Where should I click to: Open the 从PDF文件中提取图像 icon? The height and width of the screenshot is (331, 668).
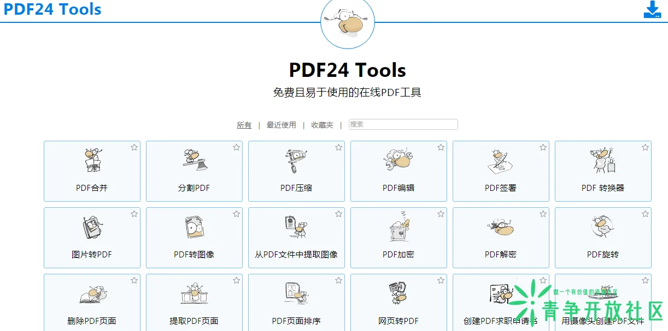(296, 227)
